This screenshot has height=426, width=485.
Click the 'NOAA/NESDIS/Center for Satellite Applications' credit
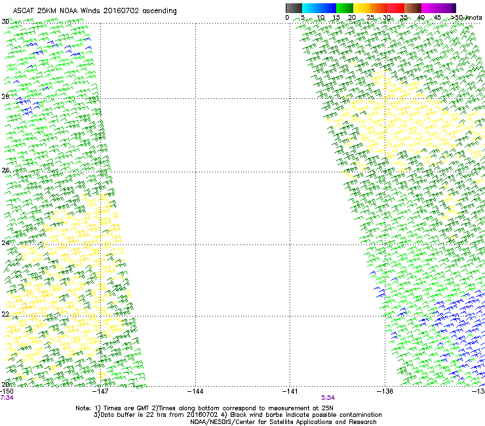[x=283, y=422]
